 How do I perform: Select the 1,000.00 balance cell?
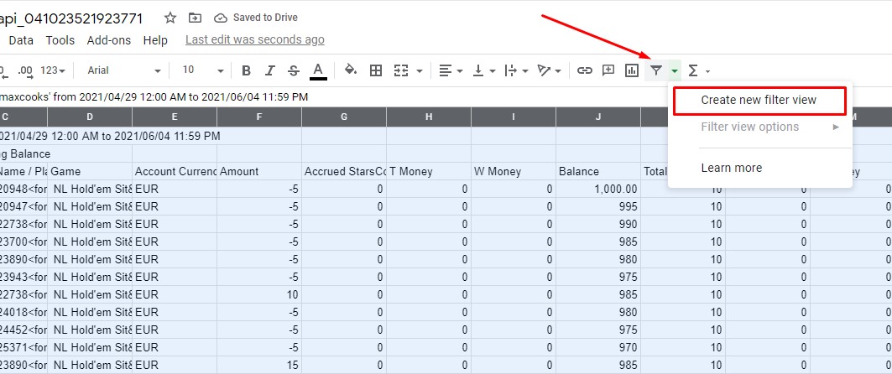[x=598, y=190]
